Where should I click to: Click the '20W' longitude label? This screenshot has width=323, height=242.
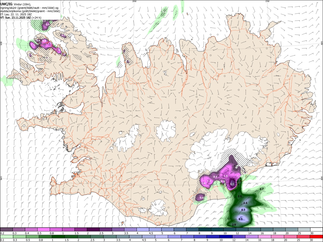[x=134, y=1]
